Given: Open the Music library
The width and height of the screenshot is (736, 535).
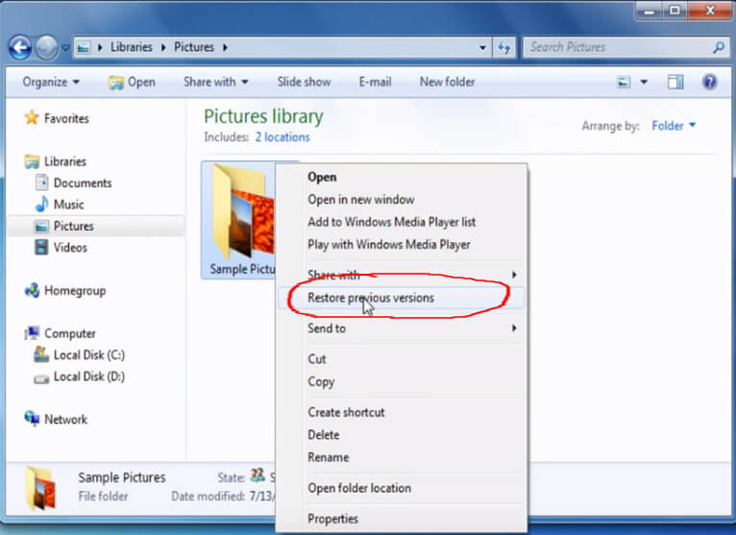Looking at the screenshot, I should [x=68, y=206].
